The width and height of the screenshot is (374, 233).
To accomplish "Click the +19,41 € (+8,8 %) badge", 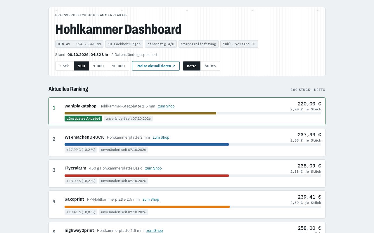I will pyautogui.click(x=81, y=212).
